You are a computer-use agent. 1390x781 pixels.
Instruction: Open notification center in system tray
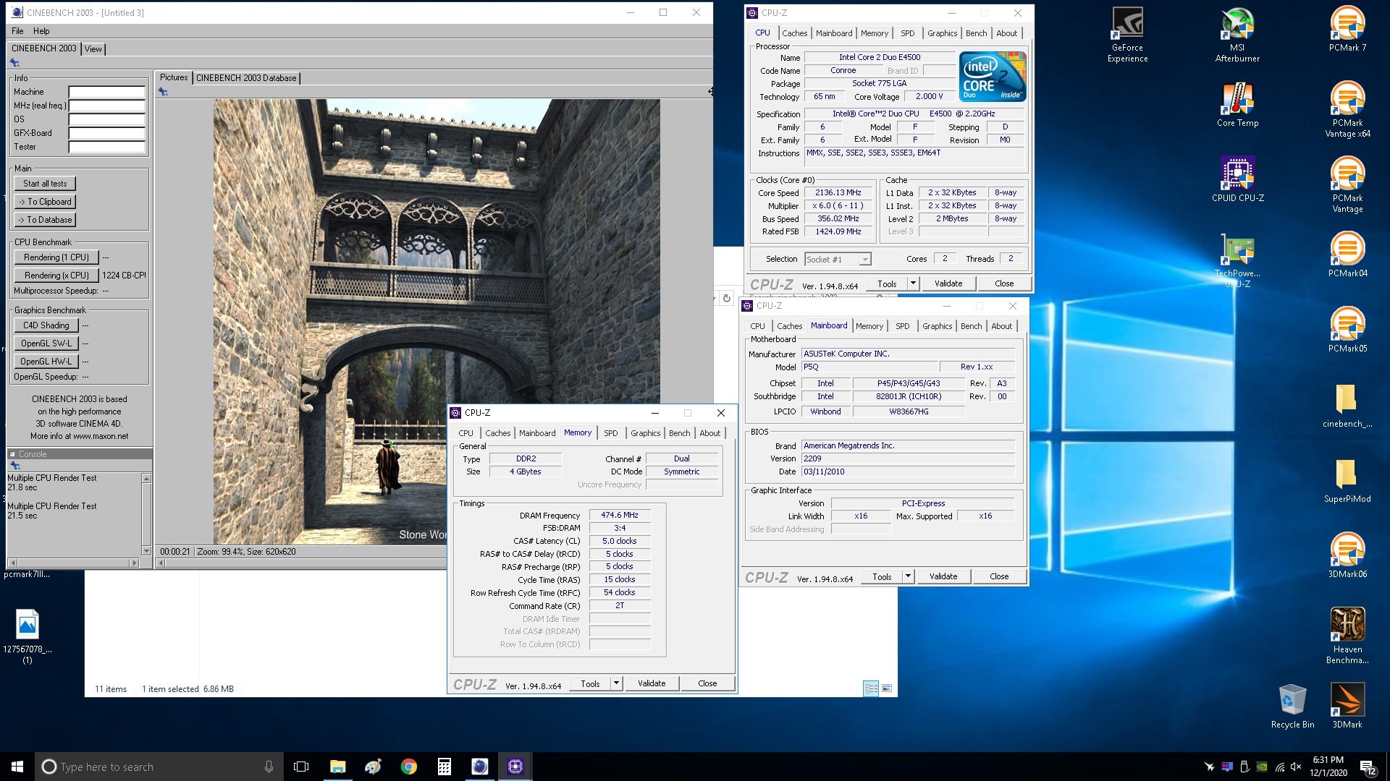1368,767
